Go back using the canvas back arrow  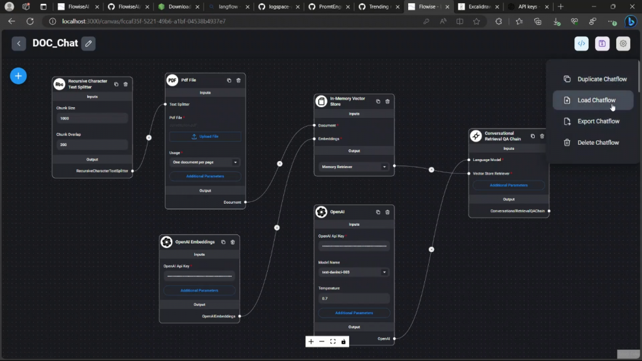coord(19,43)
